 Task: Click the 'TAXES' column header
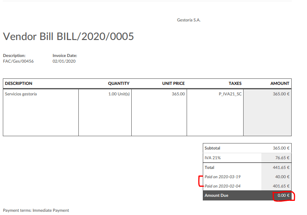[235, 83]
